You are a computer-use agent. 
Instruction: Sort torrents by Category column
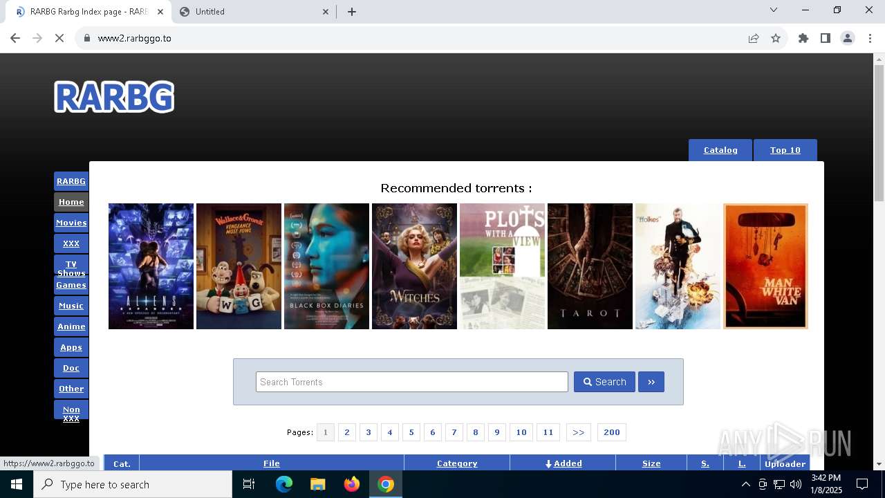(457, 463)
